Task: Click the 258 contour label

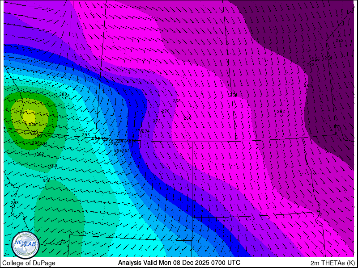Action: point(310,64)
